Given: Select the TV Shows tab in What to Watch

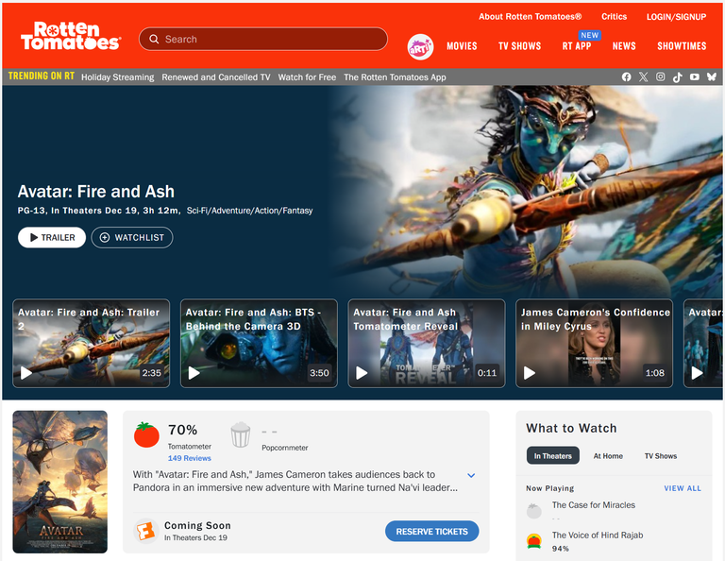Looking at the screenshot, I should coord(660,456).
